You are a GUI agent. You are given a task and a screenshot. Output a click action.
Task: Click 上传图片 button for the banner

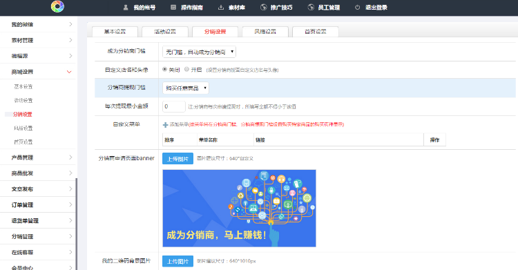pyautogui.click(x=178, y=159)
